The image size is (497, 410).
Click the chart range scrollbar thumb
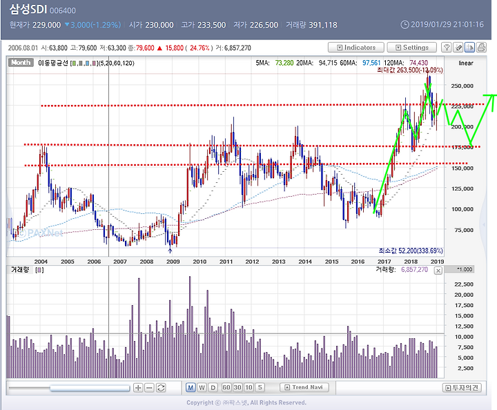90,388
